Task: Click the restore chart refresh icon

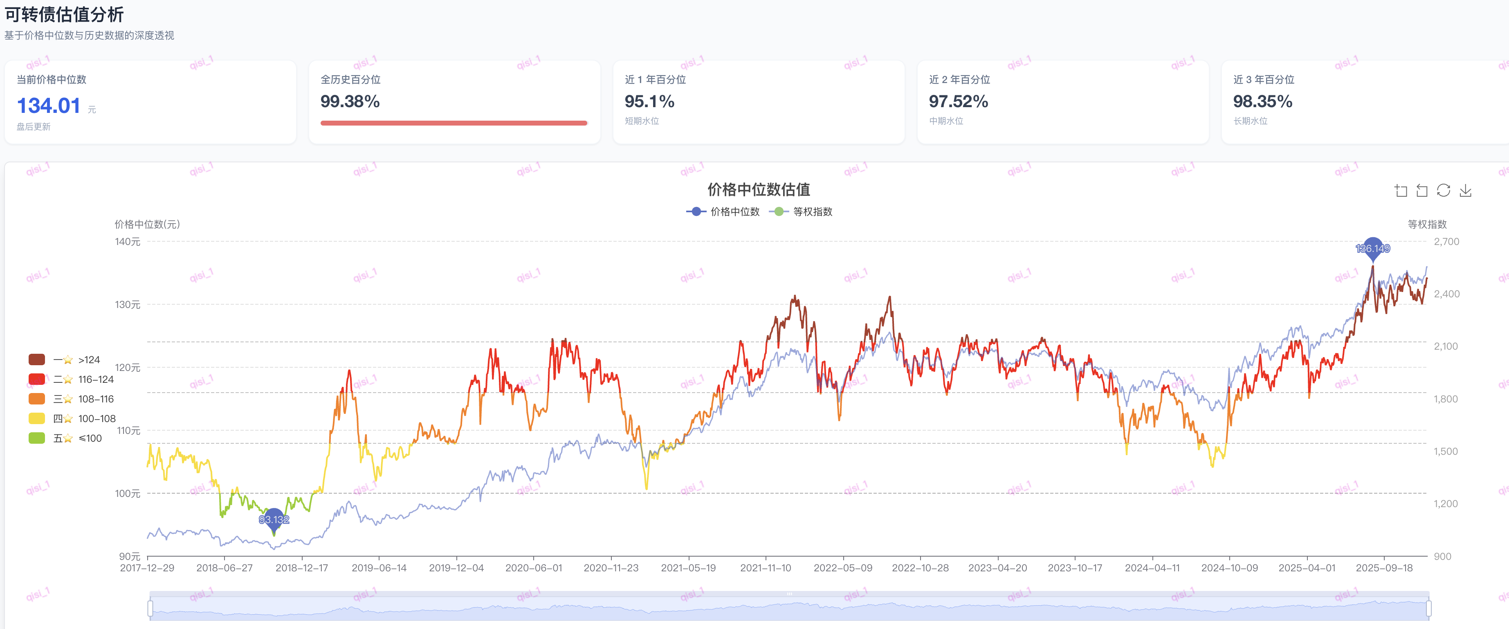Action: [x=1444, y=191]
